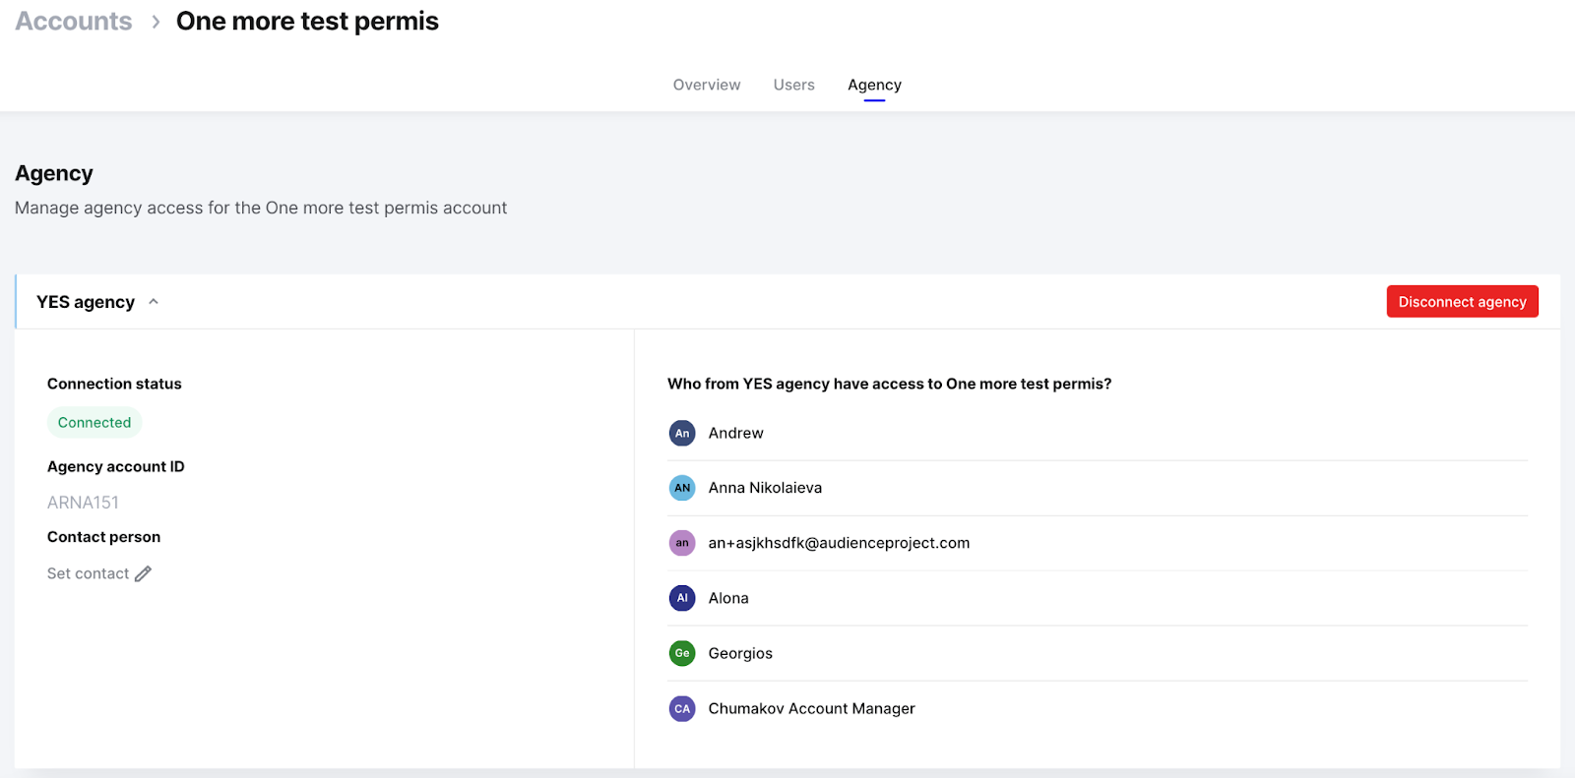The image size is (1575, 778).
Task: Click the Disconnect agency button
Action: click(1462, 302)
